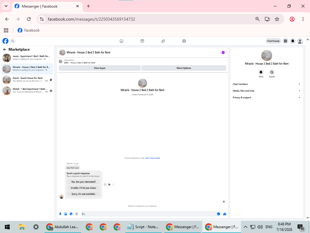
Task: Open the notifications bell in Facebook header
Action: coord(293,41)
